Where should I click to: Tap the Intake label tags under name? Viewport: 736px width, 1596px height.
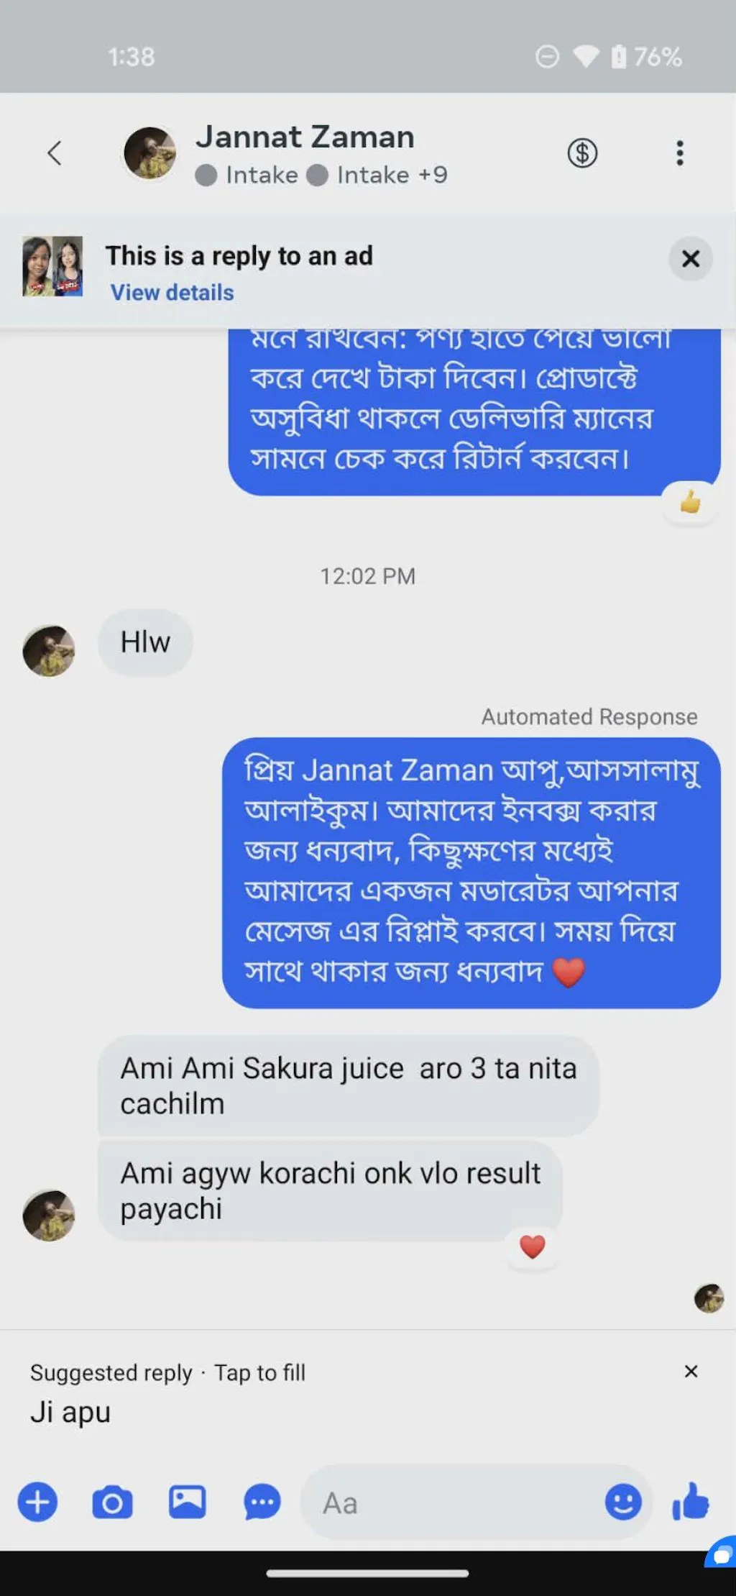click(321, 175)
